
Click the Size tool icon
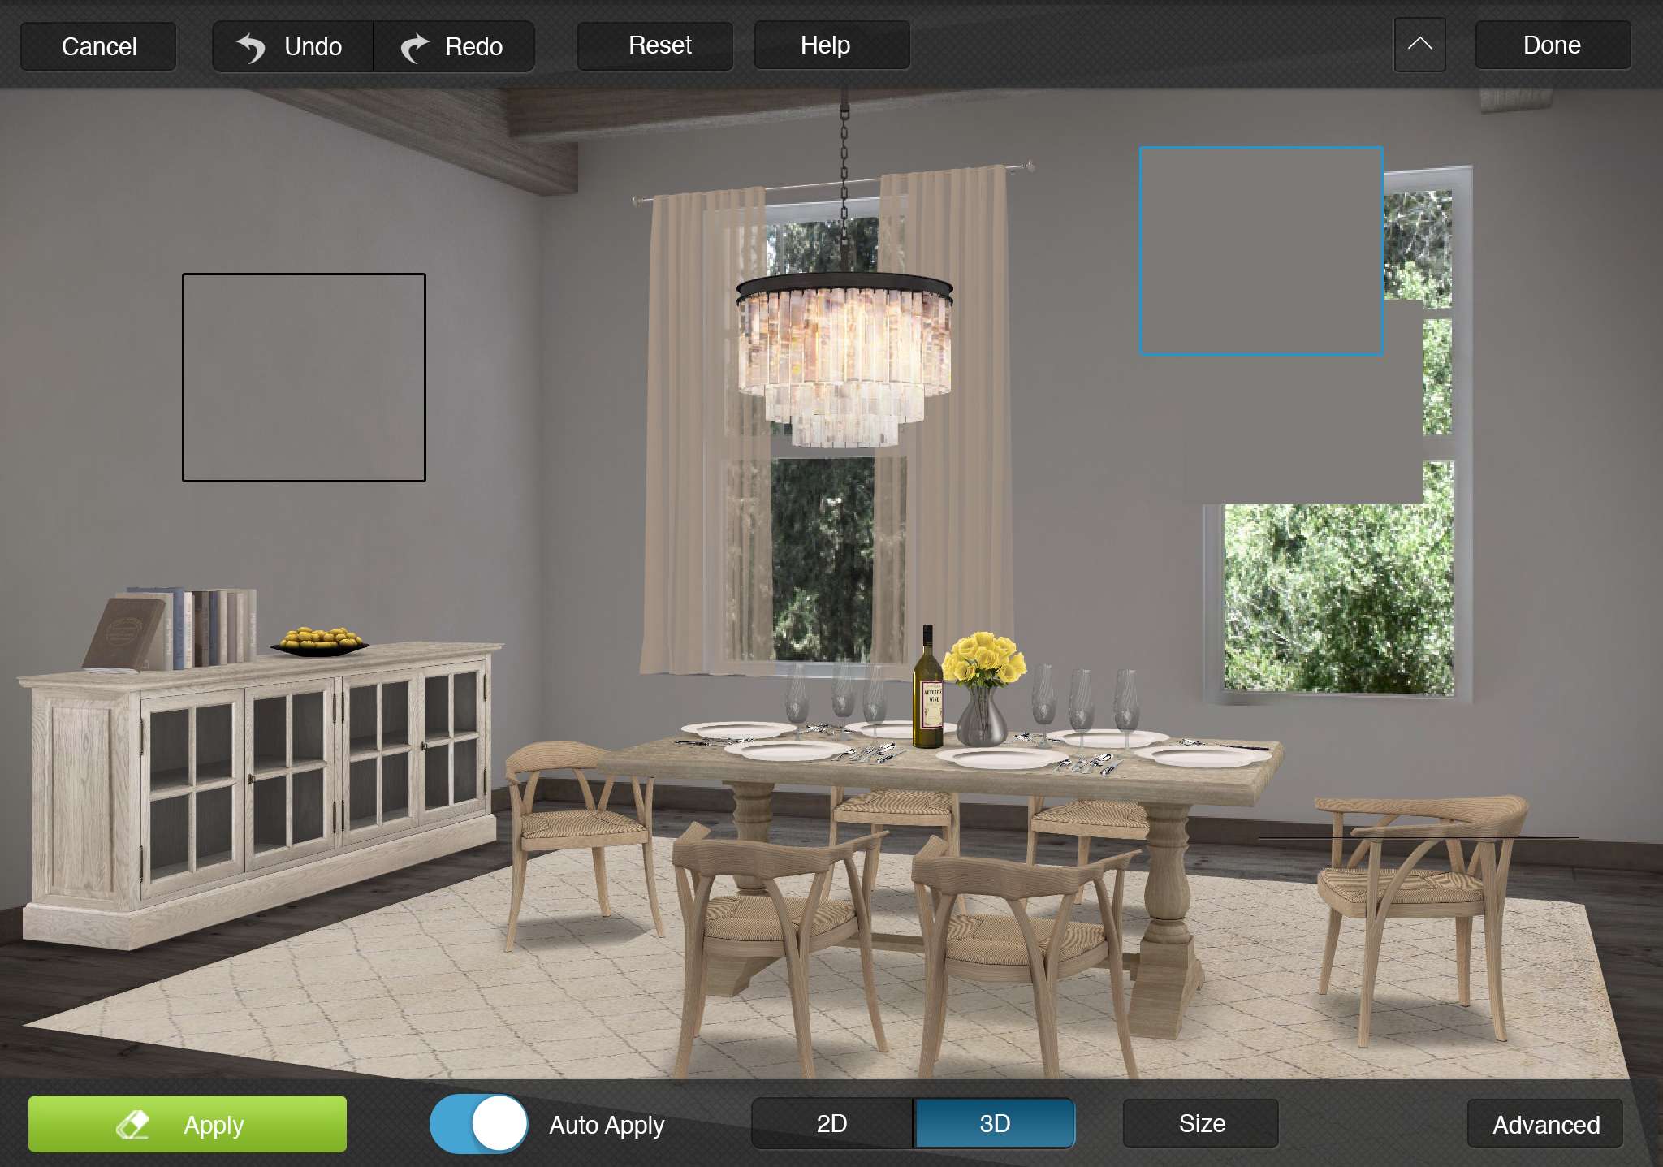1200,1124
